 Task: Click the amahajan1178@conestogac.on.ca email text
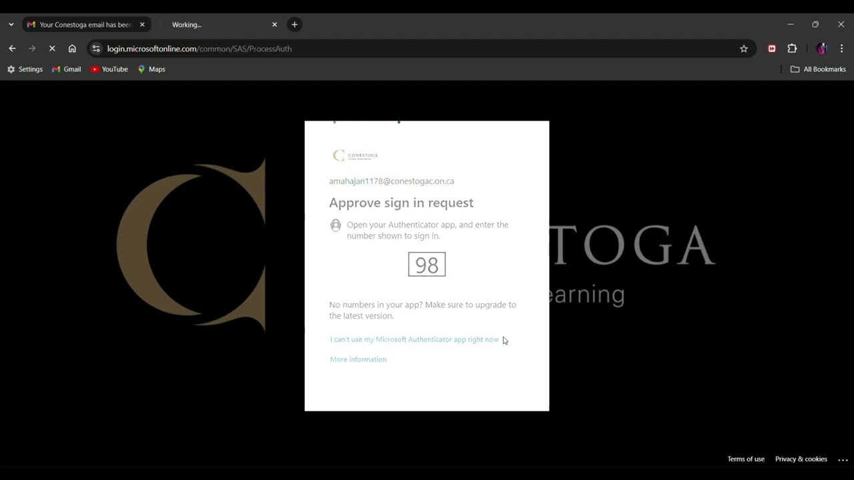[x=392, y=181]
